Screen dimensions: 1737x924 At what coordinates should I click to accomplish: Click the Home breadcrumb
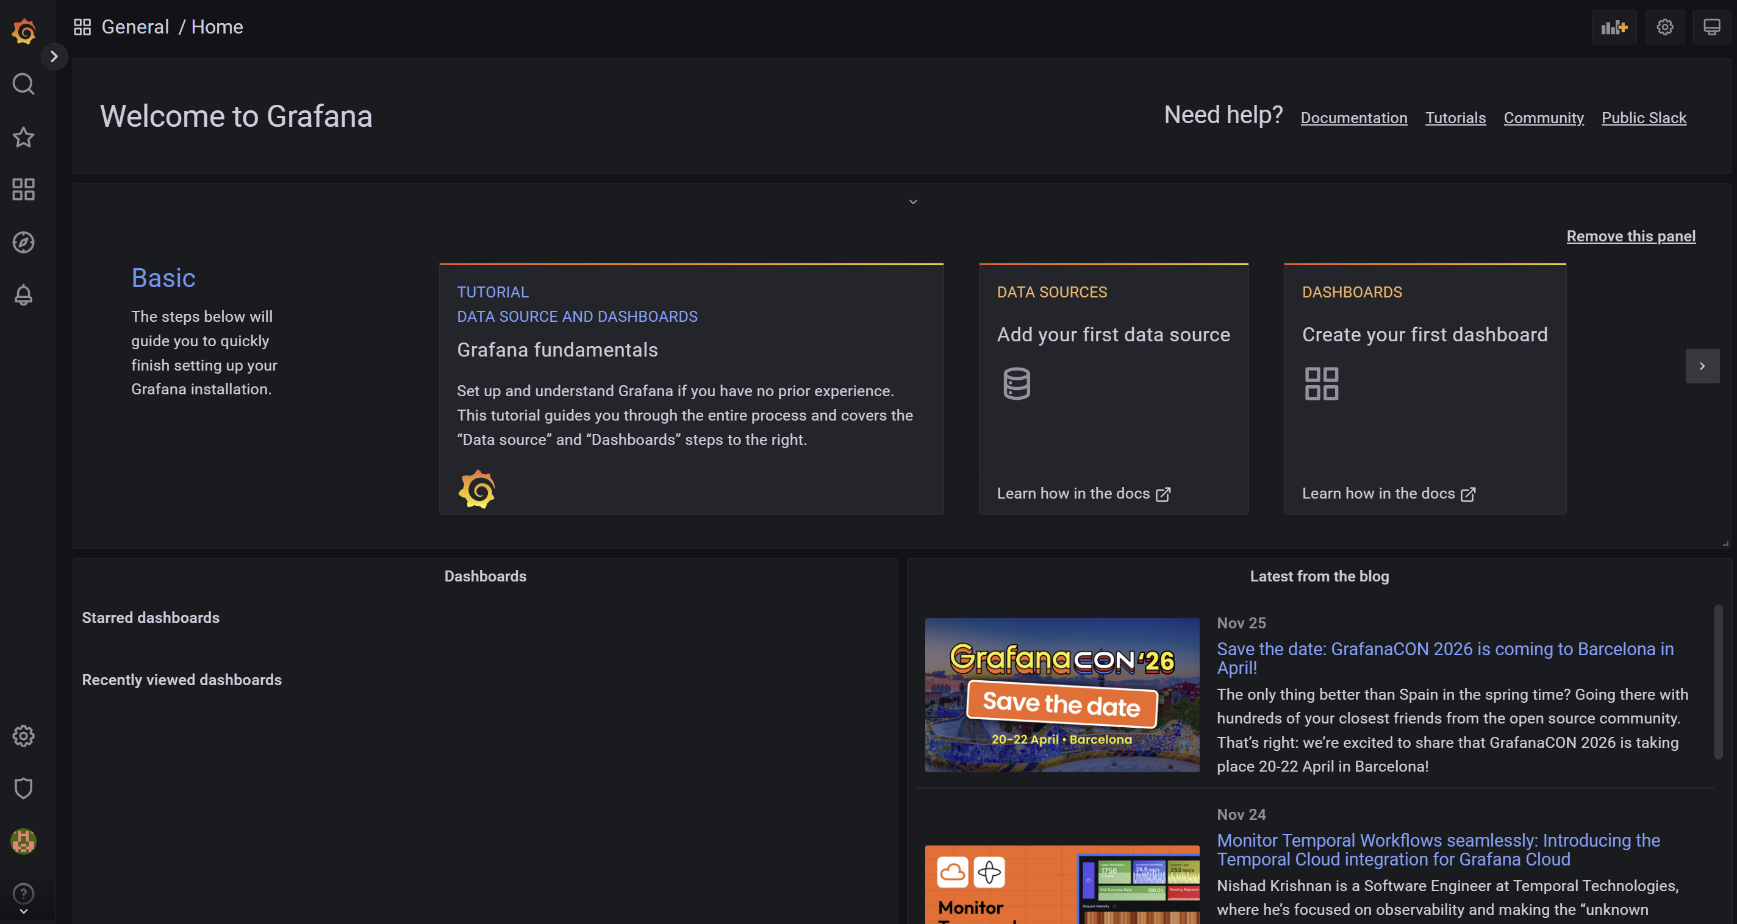(x=217, y=27)
